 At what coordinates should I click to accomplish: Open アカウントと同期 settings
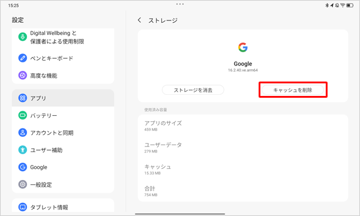[63, 133]
